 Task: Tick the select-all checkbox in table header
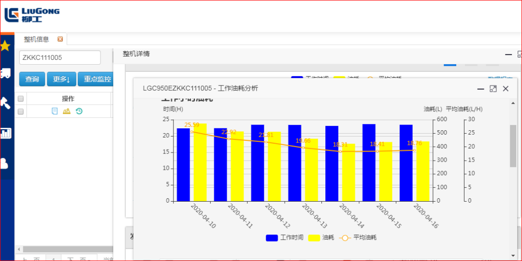tap(21, 99)
